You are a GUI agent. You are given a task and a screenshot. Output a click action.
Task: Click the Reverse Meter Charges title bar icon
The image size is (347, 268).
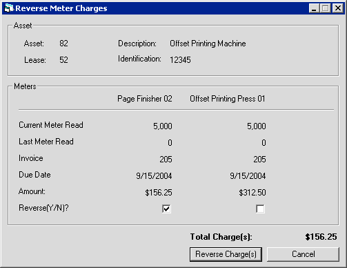(9, 8)
